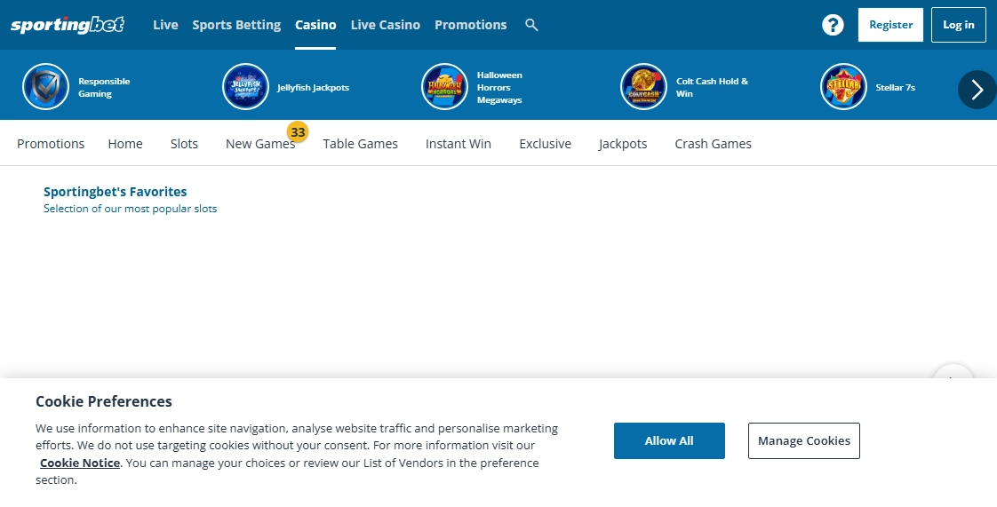Open the Cookie Notice link
This screenshot has width=997, height=507.
point(79,463)
